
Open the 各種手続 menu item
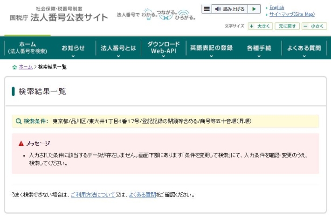259,48
